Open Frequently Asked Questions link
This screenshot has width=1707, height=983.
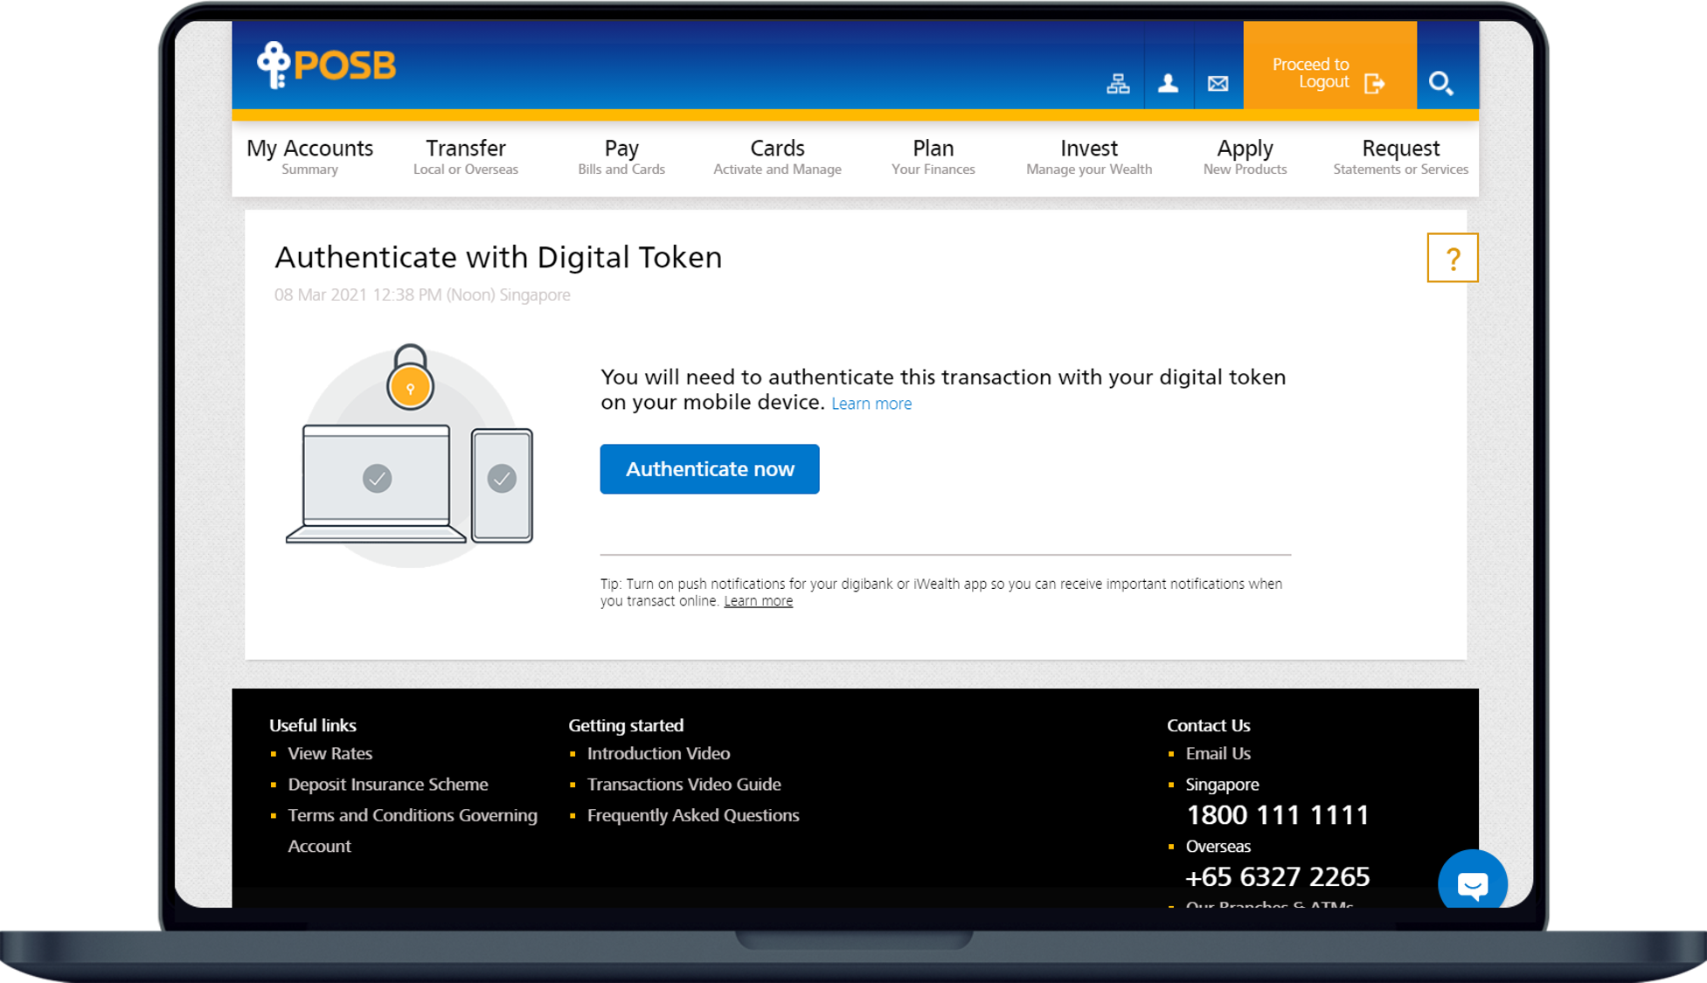click(692, 815)
